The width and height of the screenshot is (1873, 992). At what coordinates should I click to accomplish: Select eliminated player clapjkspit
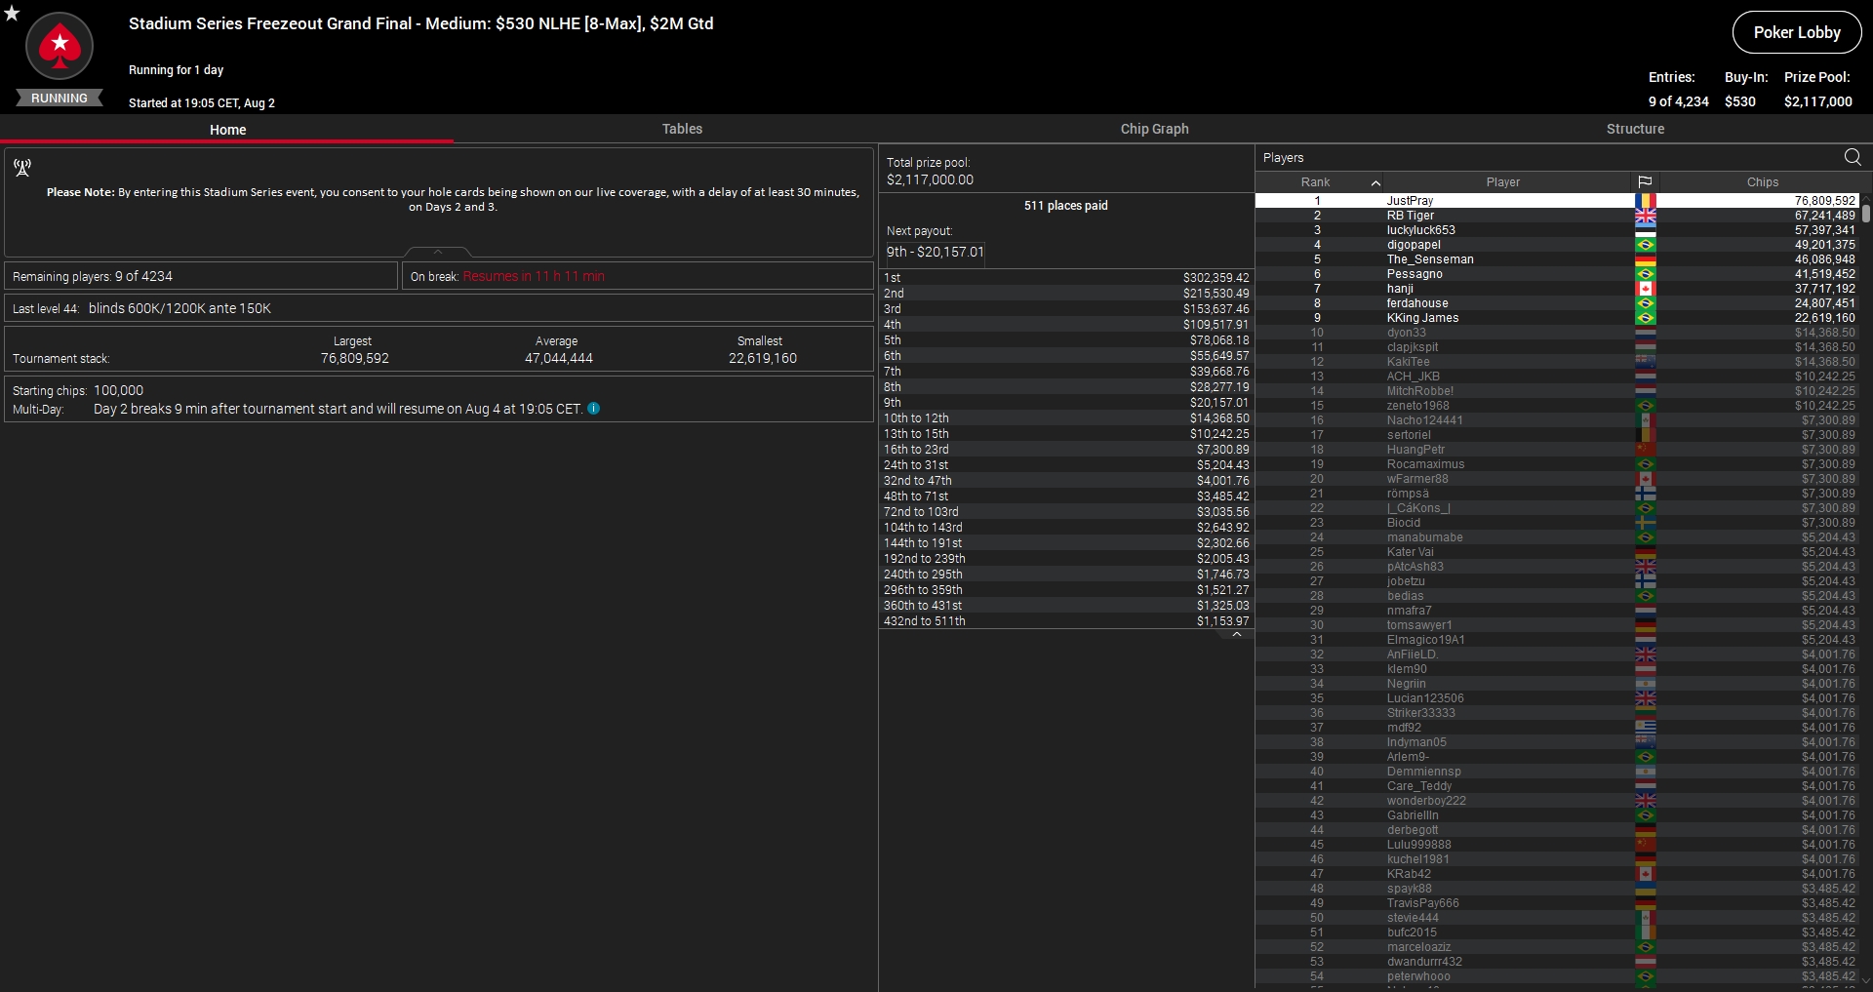coord(1557,347)
